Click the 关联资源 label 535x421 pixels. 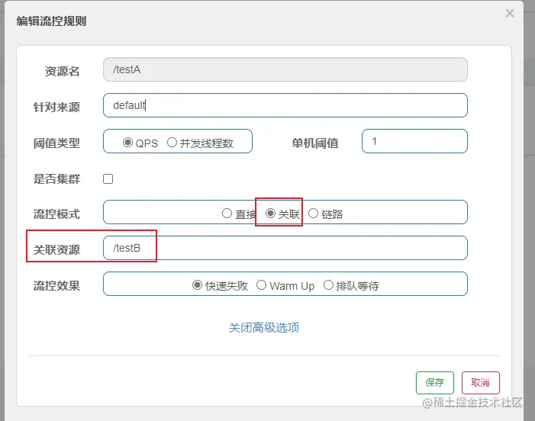[x=56, y=249]
